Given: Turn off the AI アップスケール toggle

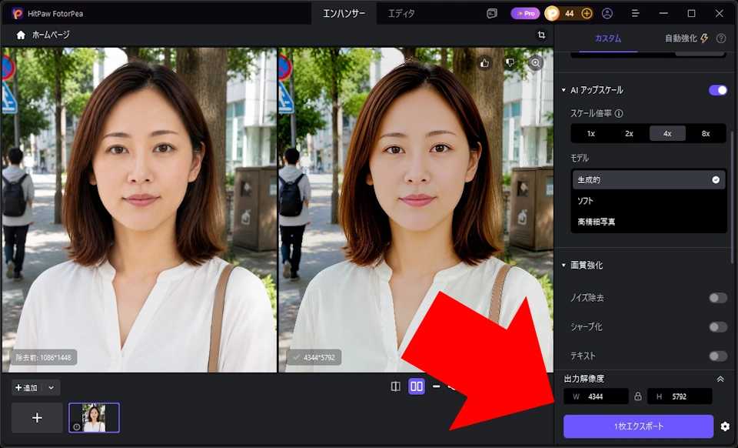Looking at the screenshot, I should click(718, 90).
